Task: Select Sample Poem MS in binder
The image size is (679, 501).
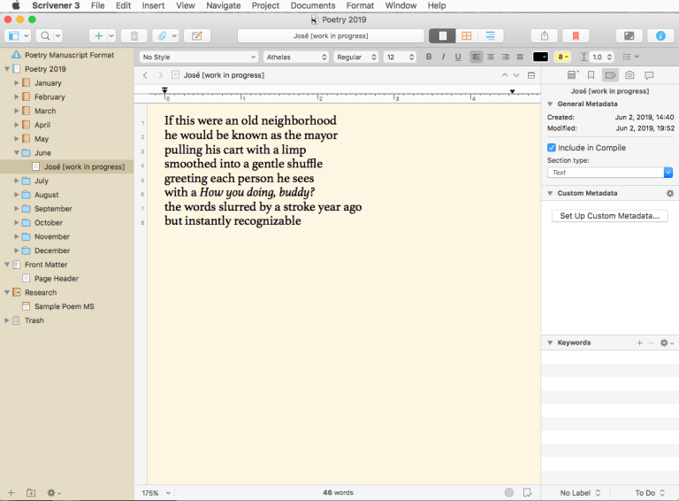Action: pyautogui.click(x=64, y=306)
